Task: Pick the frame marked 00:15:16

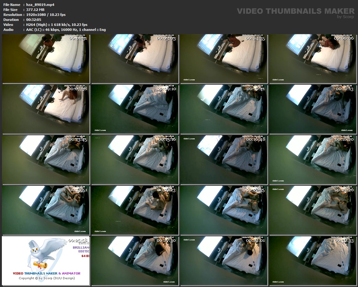Action: pyautogui.click(x=135, y=160)
